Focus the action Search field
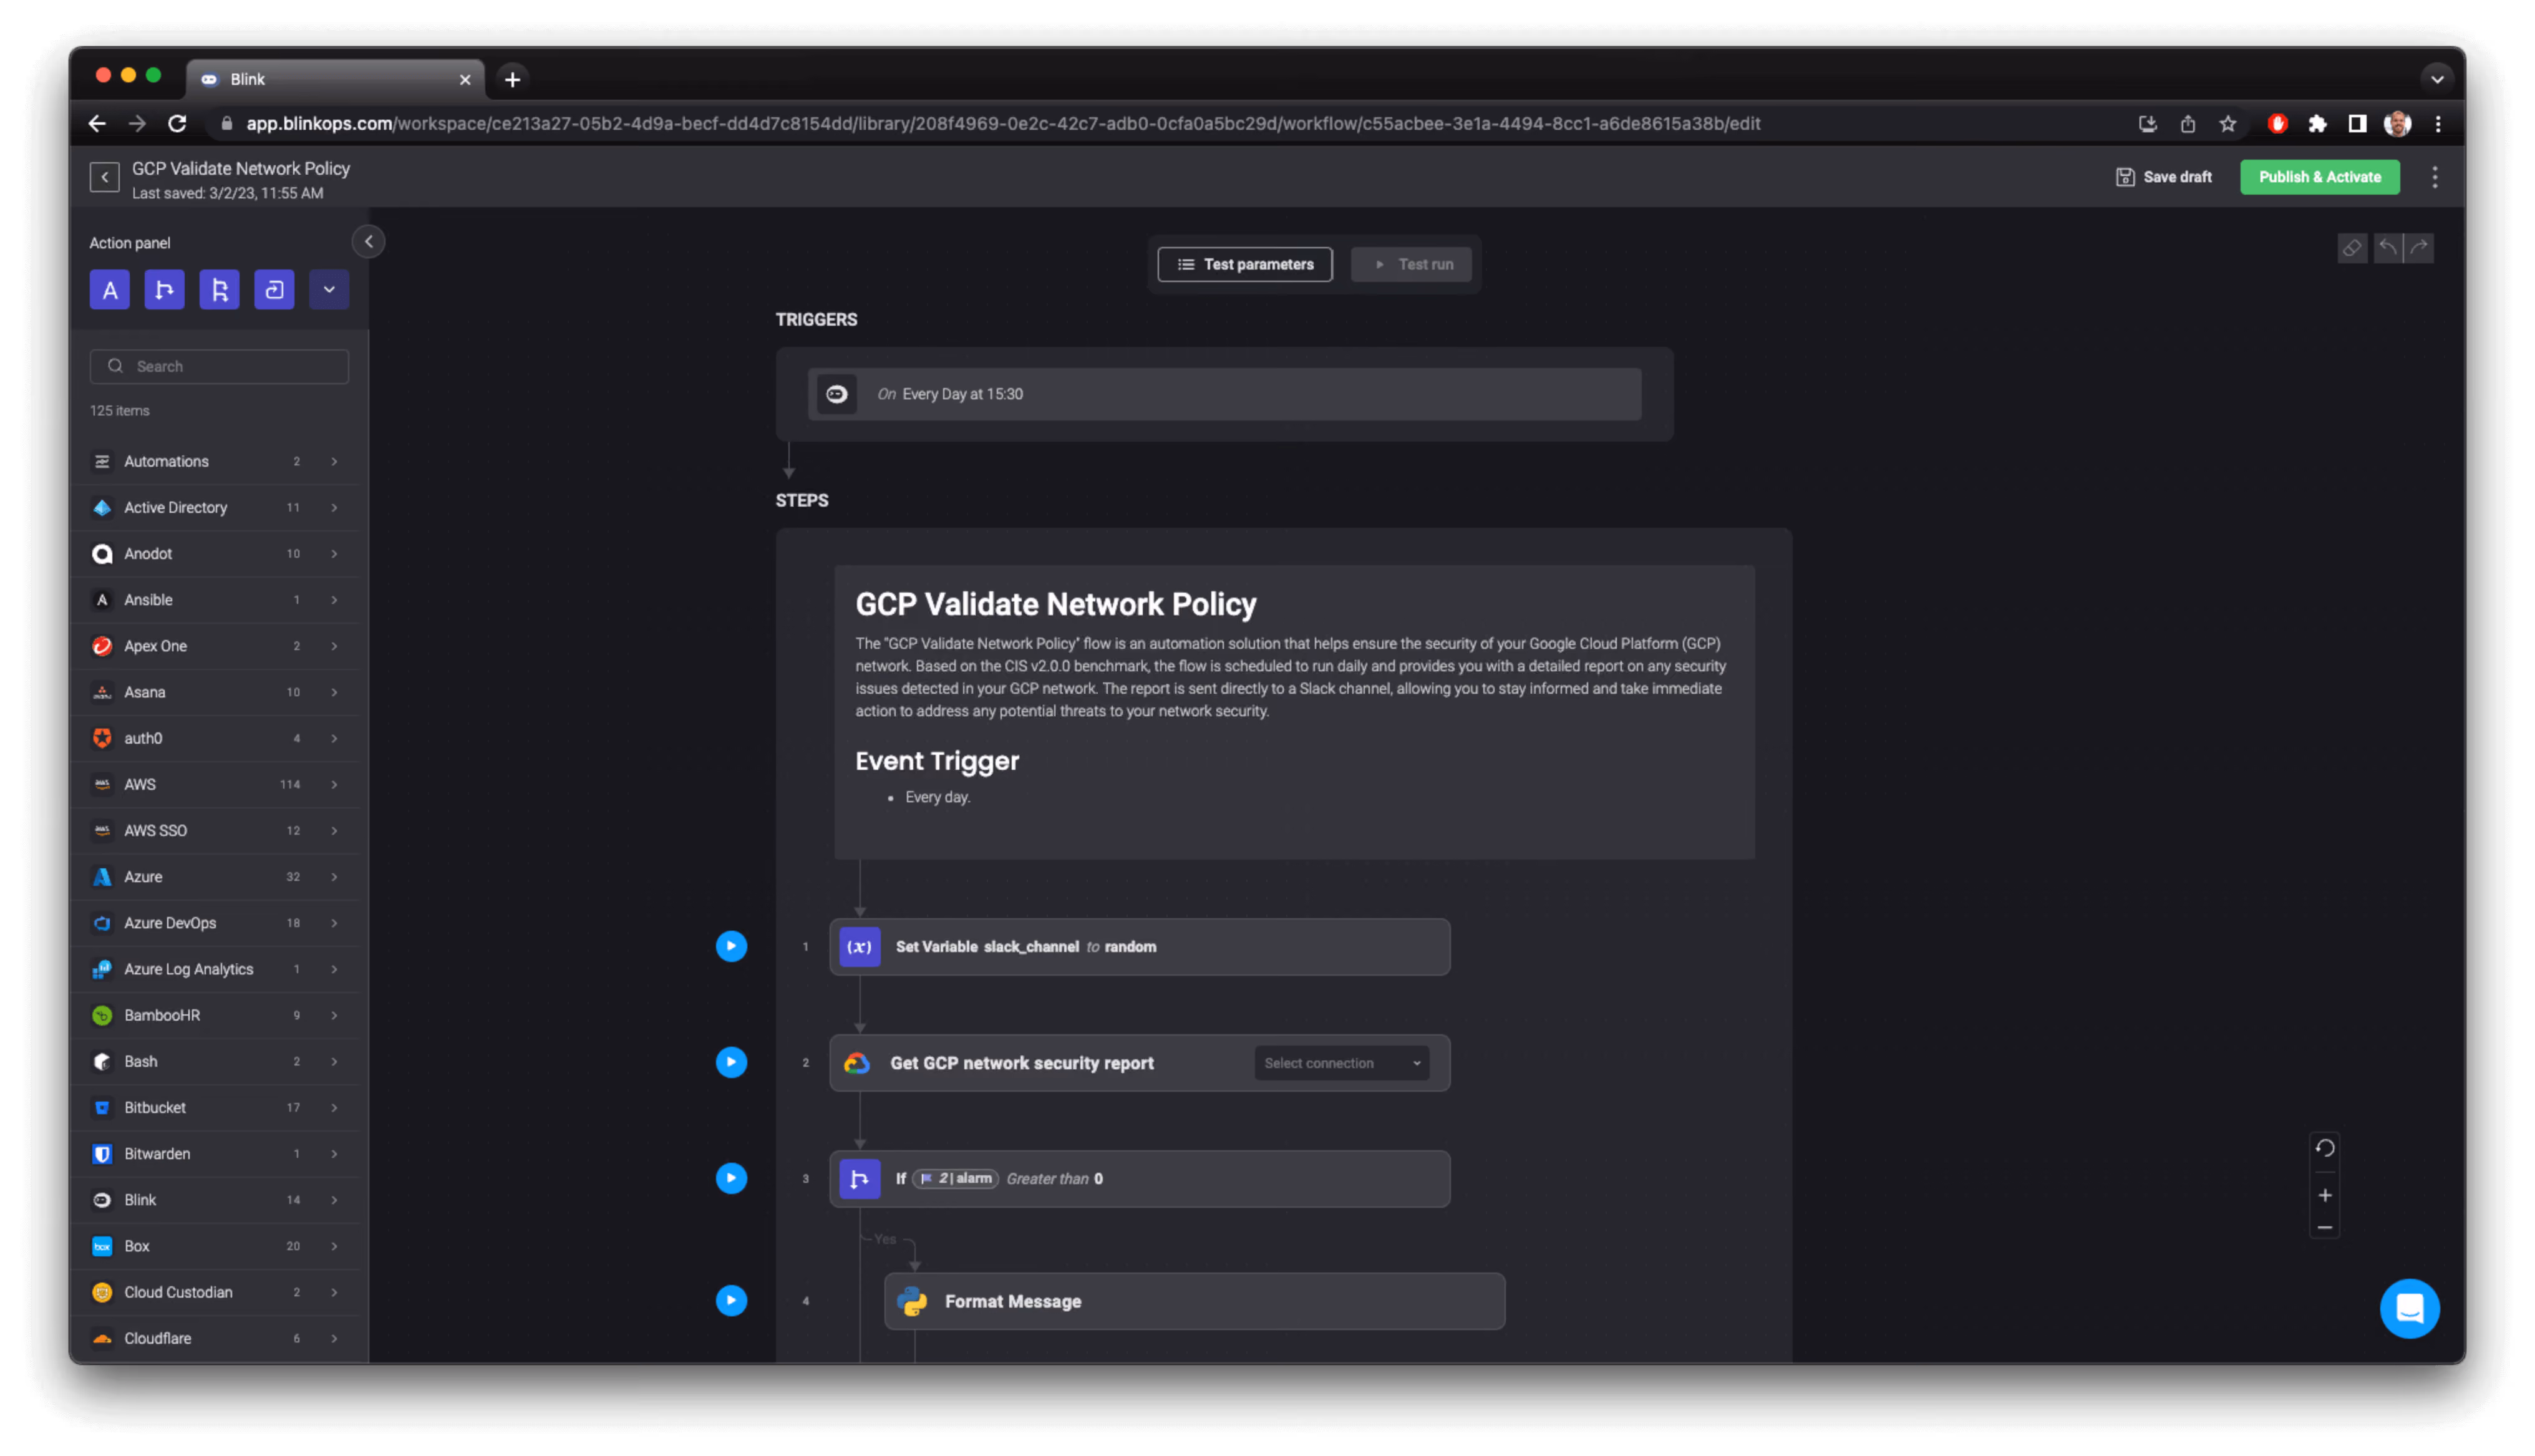 [x=220, y=366]
